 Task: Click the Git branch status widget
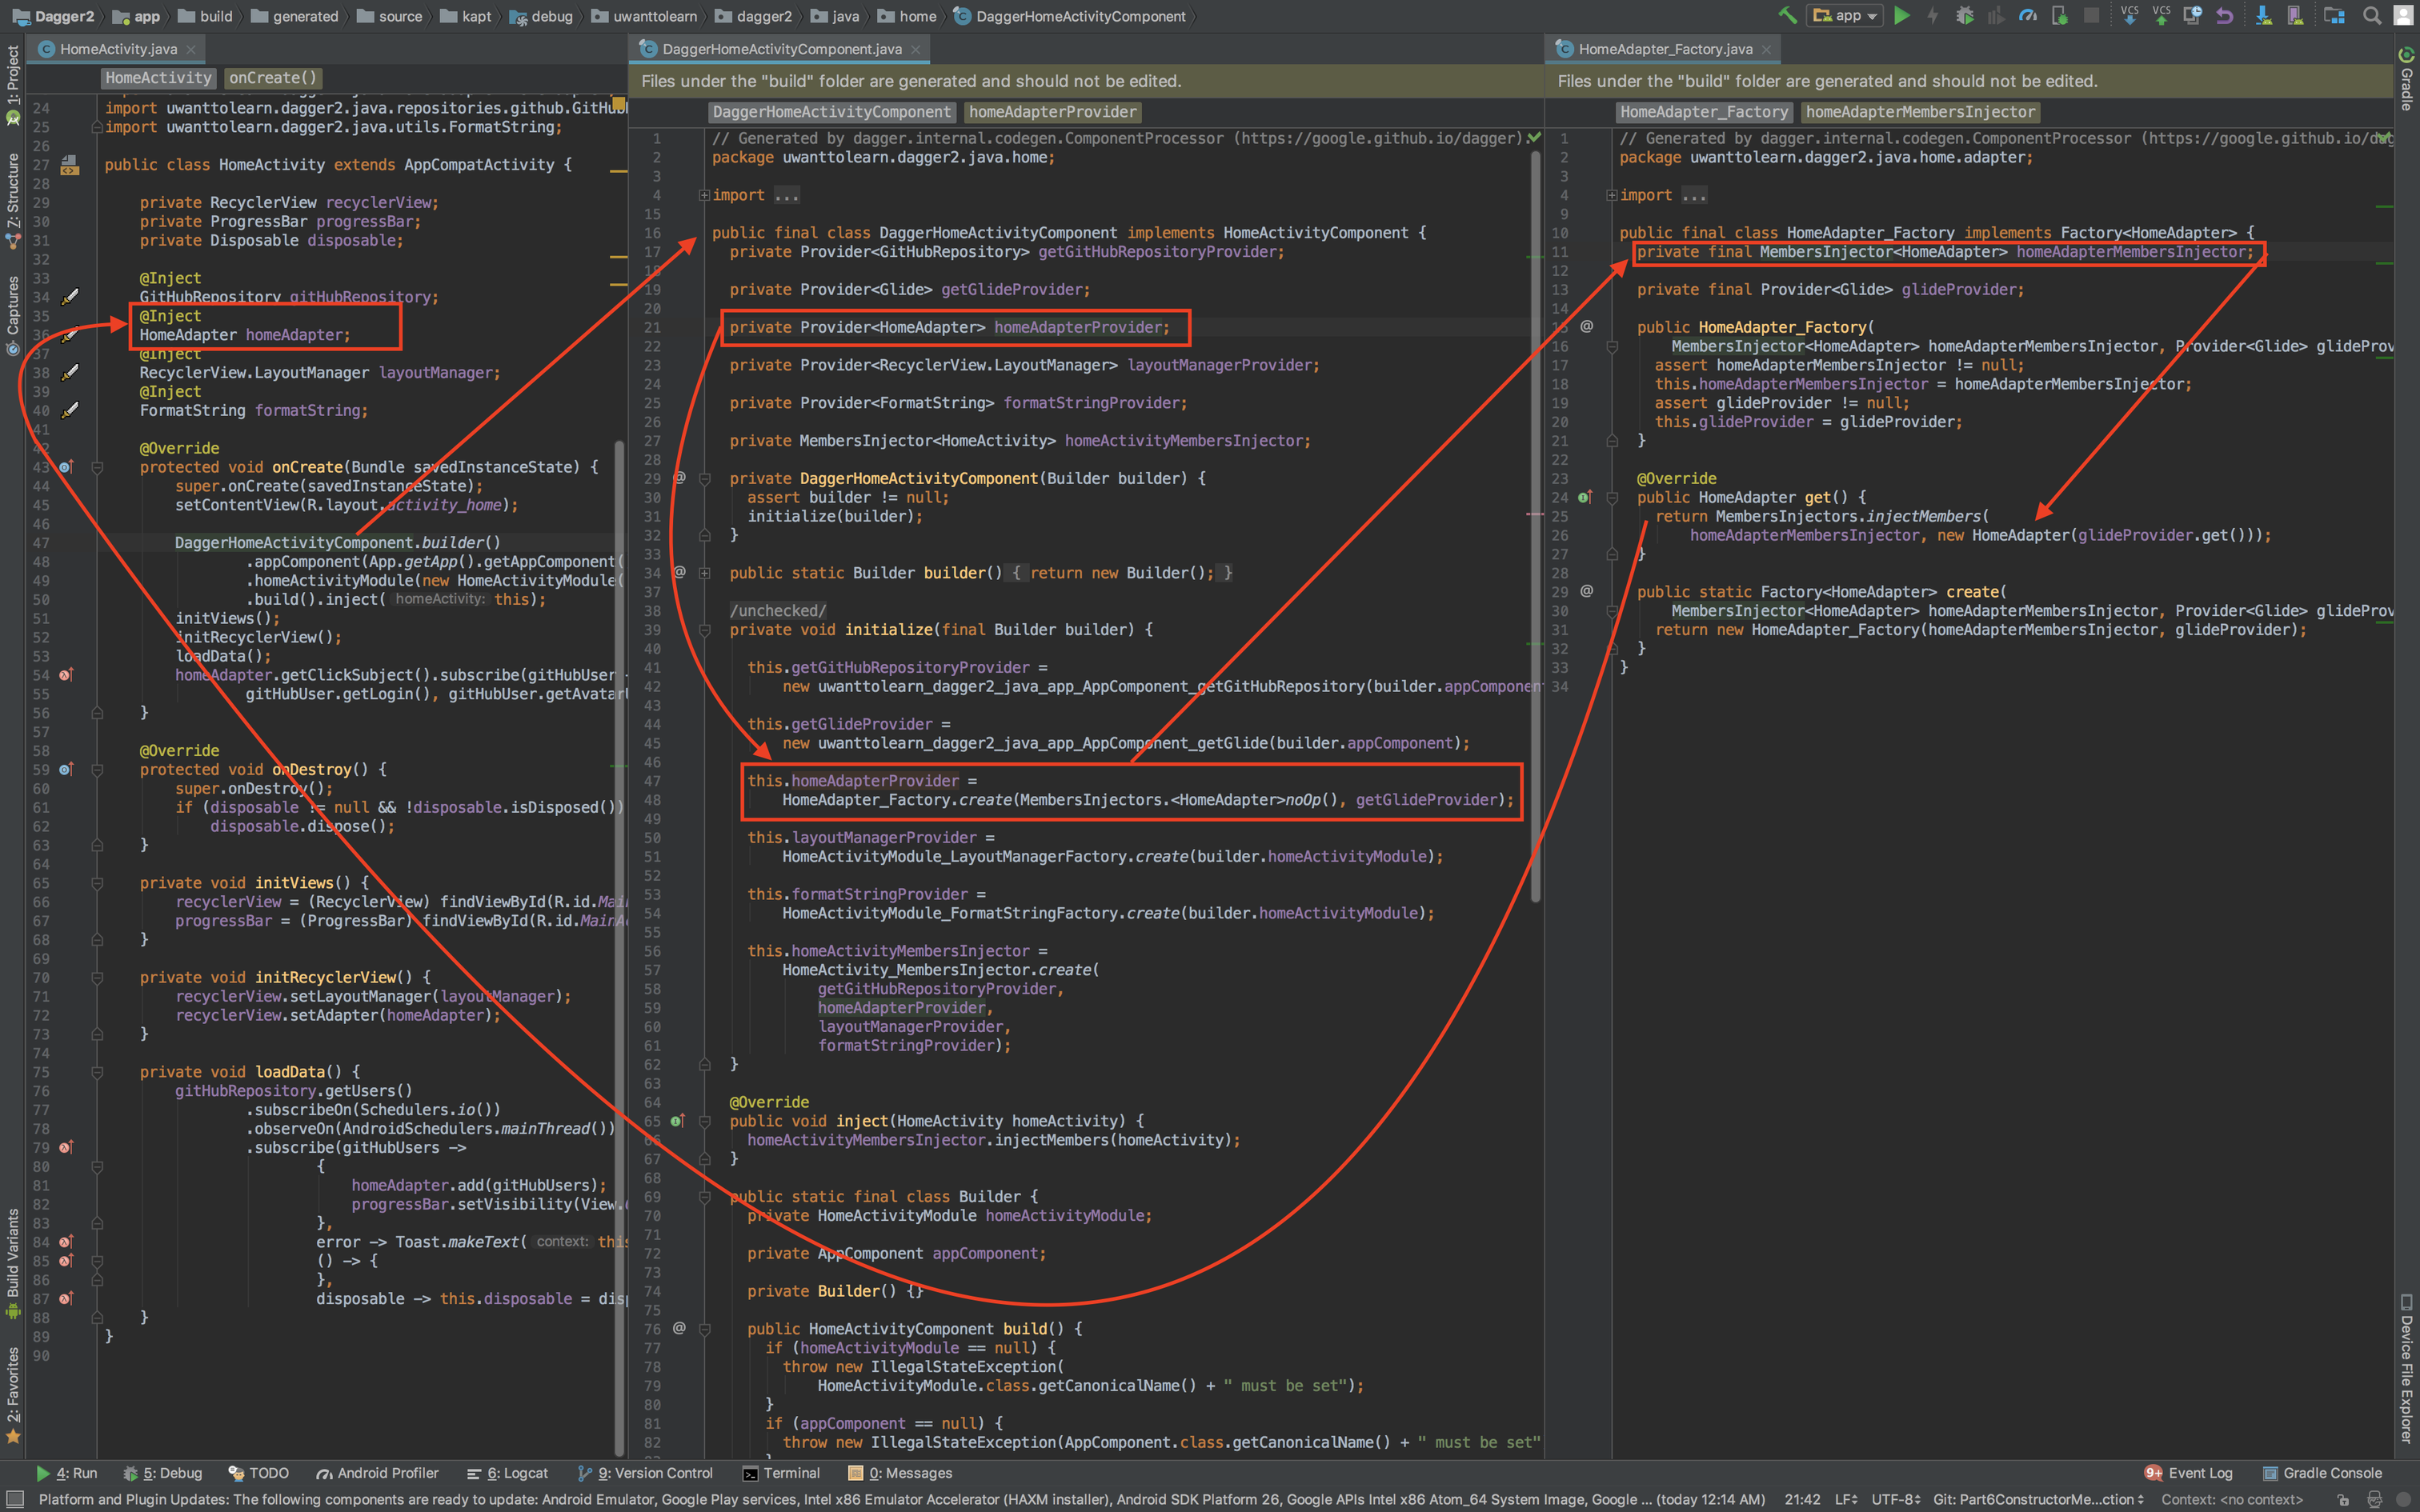coord(2037,1499)
